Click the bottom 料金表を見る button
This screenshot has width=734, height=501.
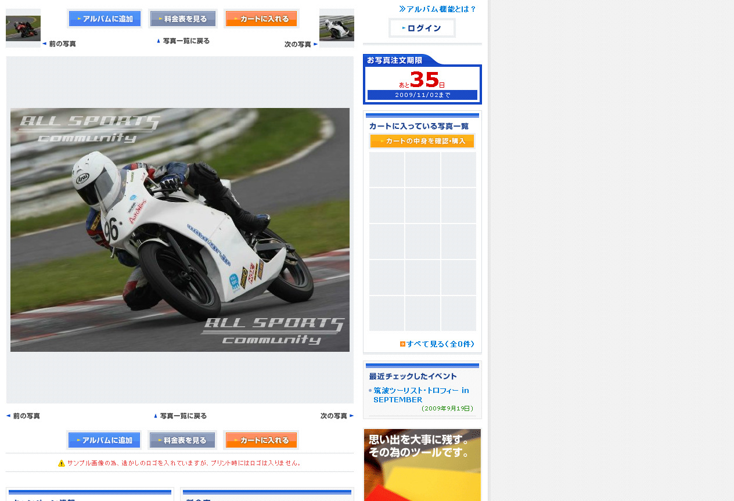182,440
